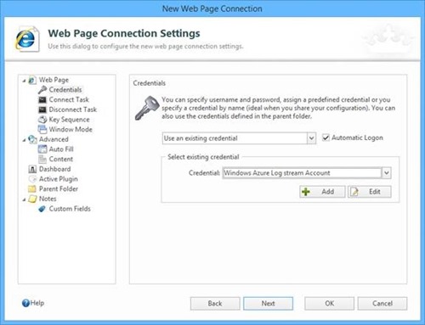Open the Credential account dropdown arrow
The image size is (425, 325).
pyautogui.click(x=387, y=173)
